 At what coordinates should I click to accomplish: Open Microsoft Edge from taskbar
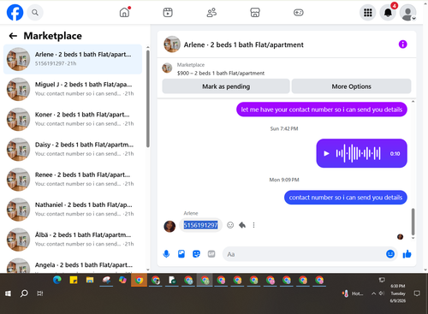click(x=57, y=280)
